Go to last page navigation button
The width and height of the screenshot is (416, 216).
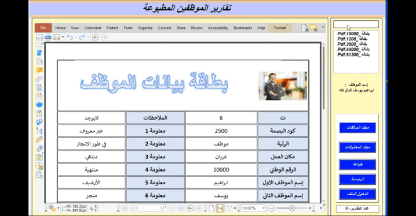click(180, 208)
